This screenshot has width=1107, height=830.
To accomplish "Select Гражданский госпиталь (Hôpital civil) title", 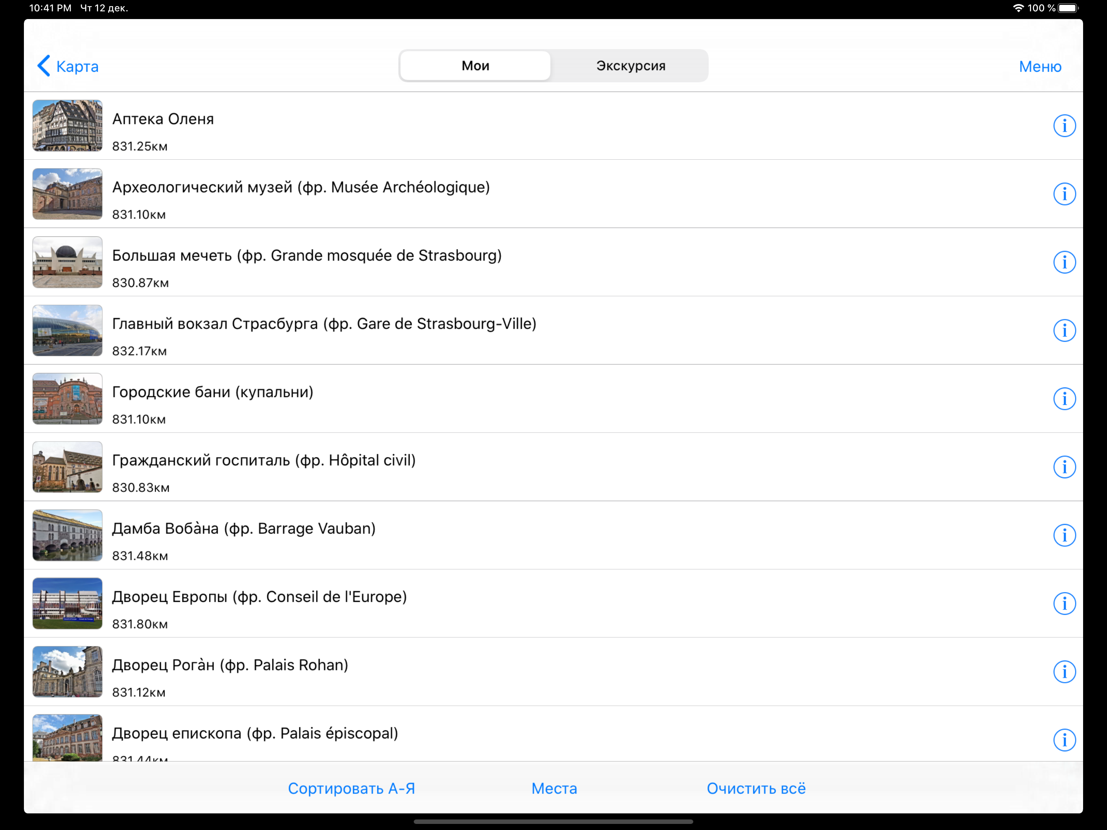I will tap(264, 460).
